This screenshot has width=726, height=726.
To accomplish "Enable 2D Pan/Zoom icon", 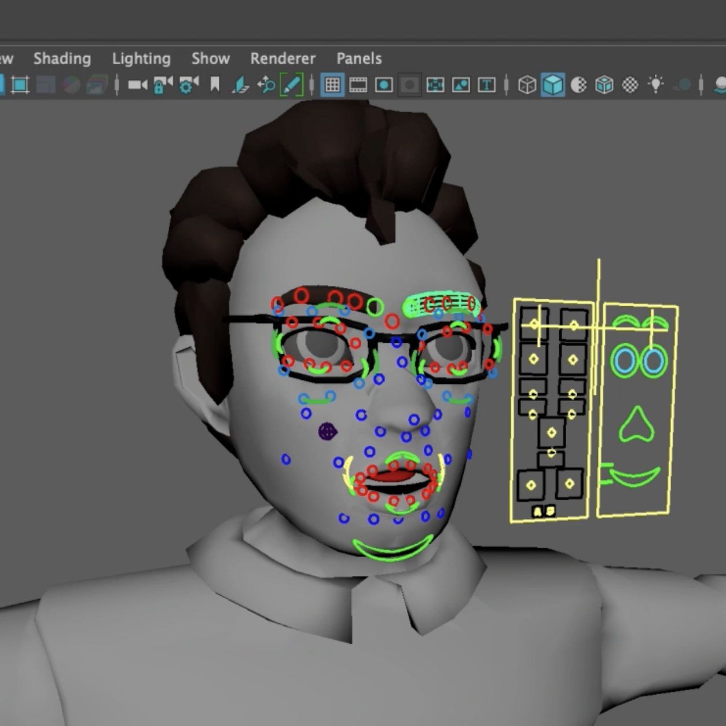I will (x=266, y=85).
